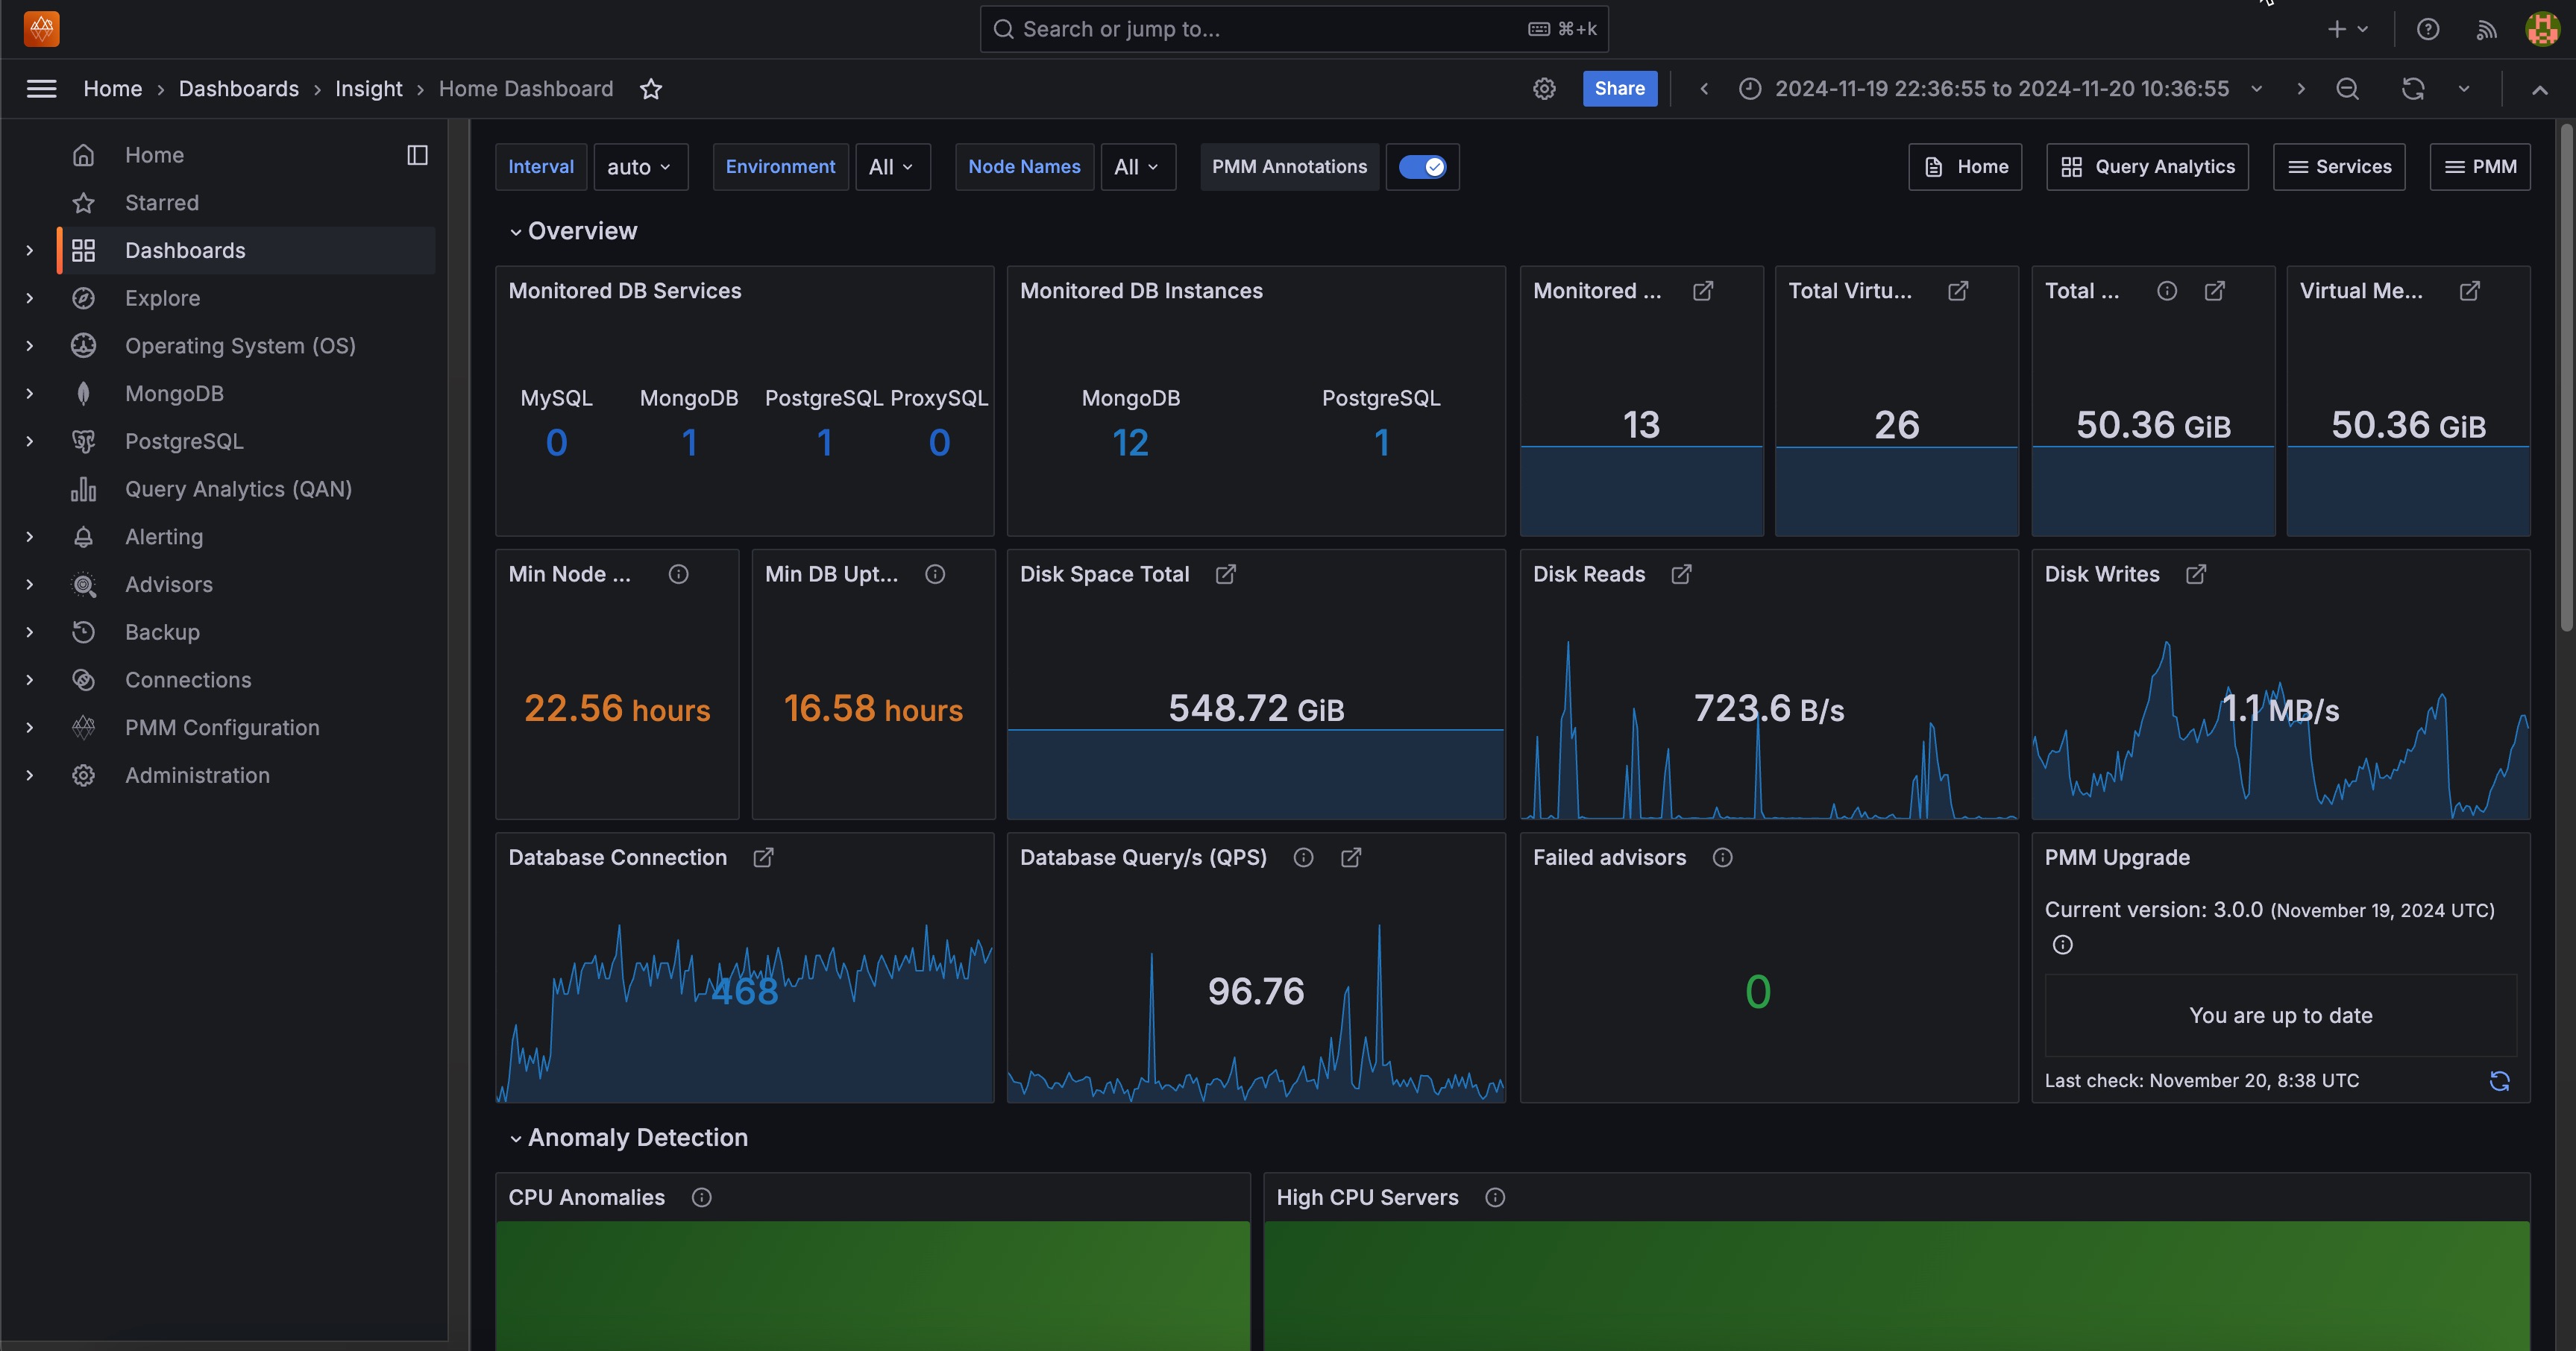Viewport: 2576px width, 1351px height.
Task: Click the Services link button
Action: tap(2339, 167)
